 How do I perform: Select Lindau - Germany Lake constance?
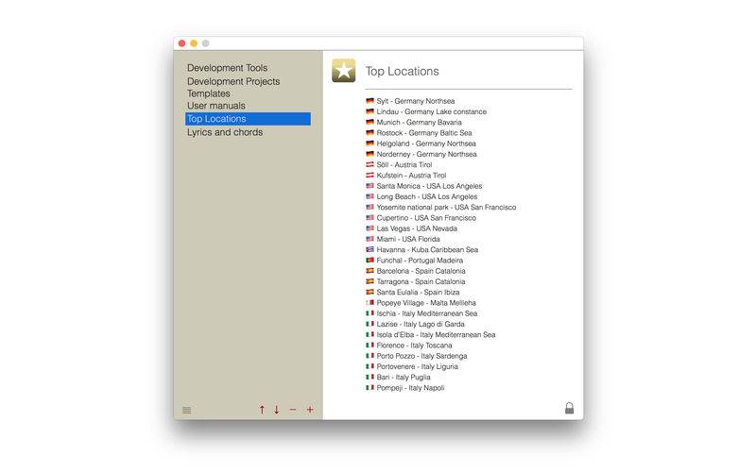[x=432, y=111]
